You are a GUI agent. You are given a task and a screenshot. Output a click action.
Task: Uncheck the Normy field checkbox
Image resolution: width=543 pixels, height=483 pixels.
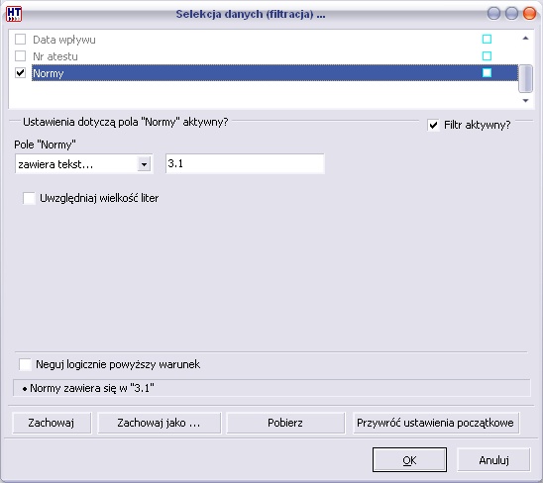pyautogui.click(x=20, y=72)
